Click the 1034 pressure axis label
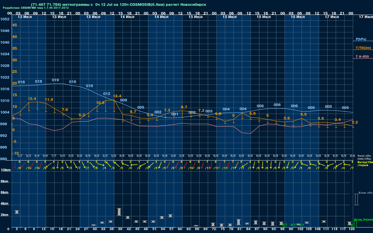Viewport: 373px width, 233px height. pos(5,54)
